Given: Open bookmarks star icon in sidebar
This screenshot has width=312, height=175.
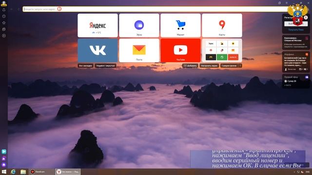Looking at the screenshot, I should pos(4,23).
